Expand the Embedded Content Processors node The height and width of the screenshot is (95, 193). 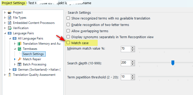click(5, 23)
